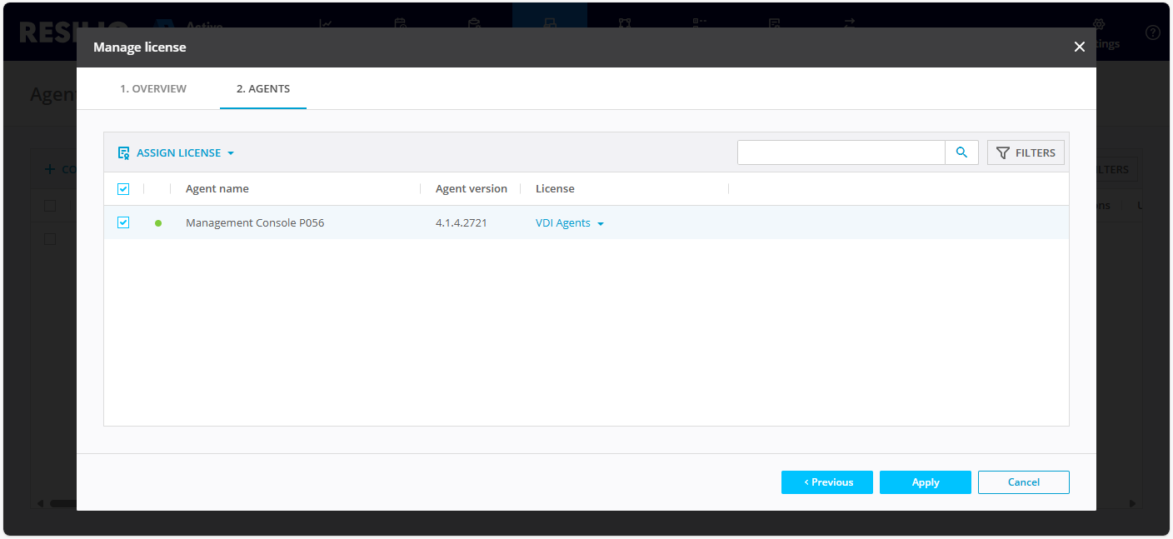Sort by the Agent name column header
The image size is (1173, 539).
click(x=217, y=189)
